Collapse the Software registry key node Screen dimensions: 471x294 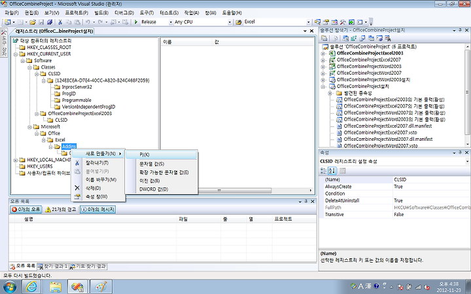pyautogui.click(x=22, y=61)
